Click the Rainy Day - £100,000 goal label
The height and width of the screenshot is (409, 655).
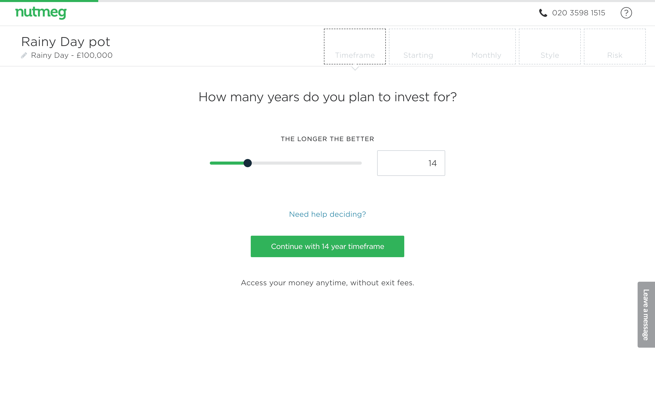71,55
